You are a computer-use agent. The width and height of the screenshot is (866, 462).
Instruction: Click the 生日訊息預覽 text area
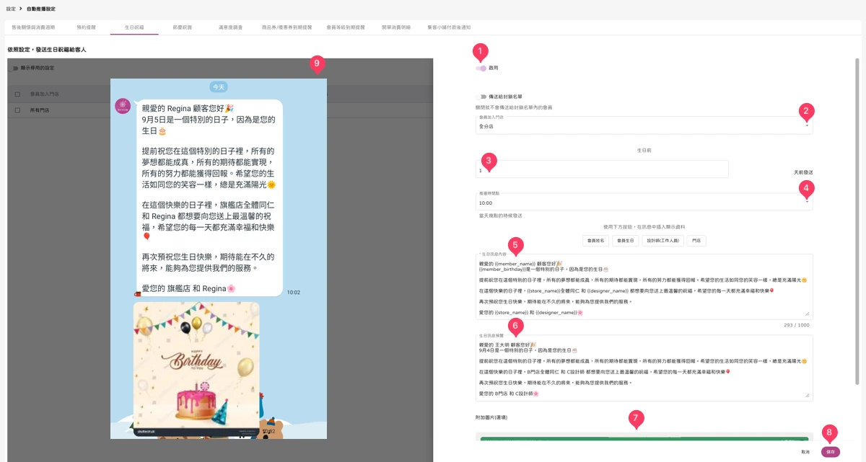click(x=644, y=368)
